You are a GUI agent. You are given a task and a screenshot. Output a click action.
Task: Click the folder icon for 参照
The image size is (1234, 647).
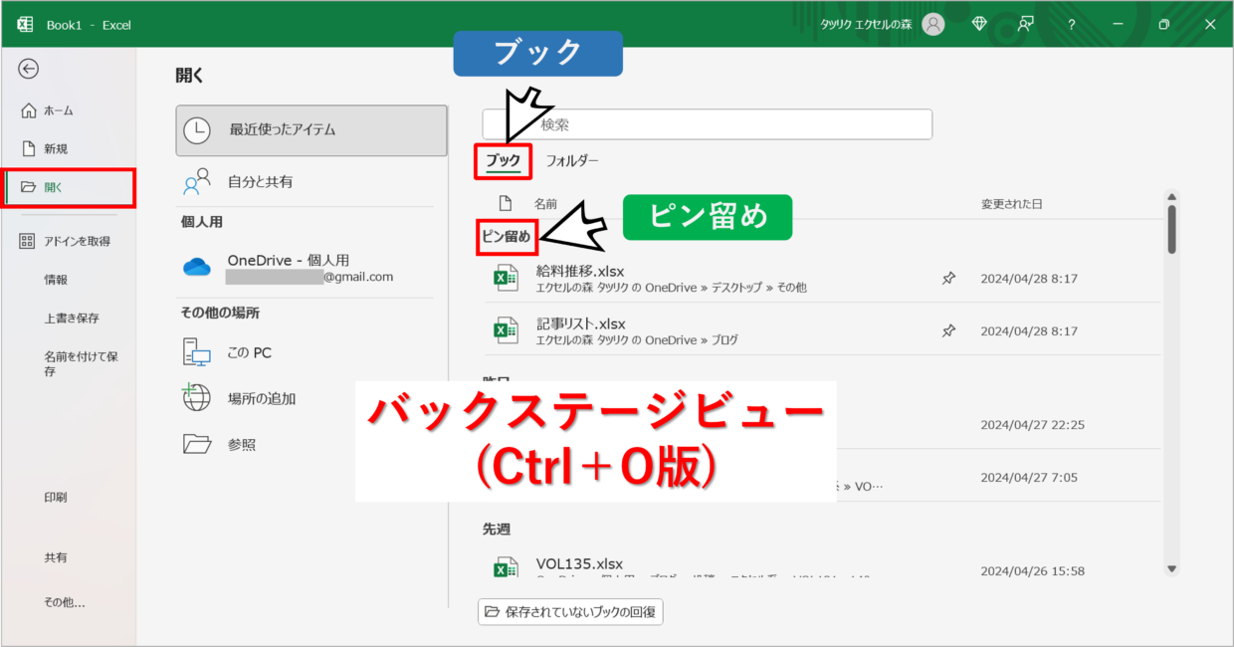coord(197,444)
